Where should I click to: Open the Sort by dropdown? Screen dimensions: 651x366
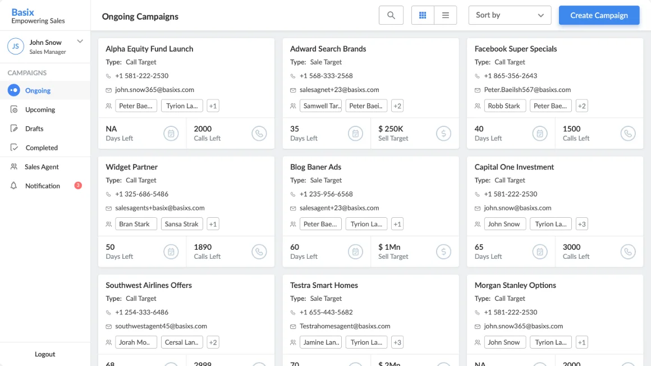[510, 15]
